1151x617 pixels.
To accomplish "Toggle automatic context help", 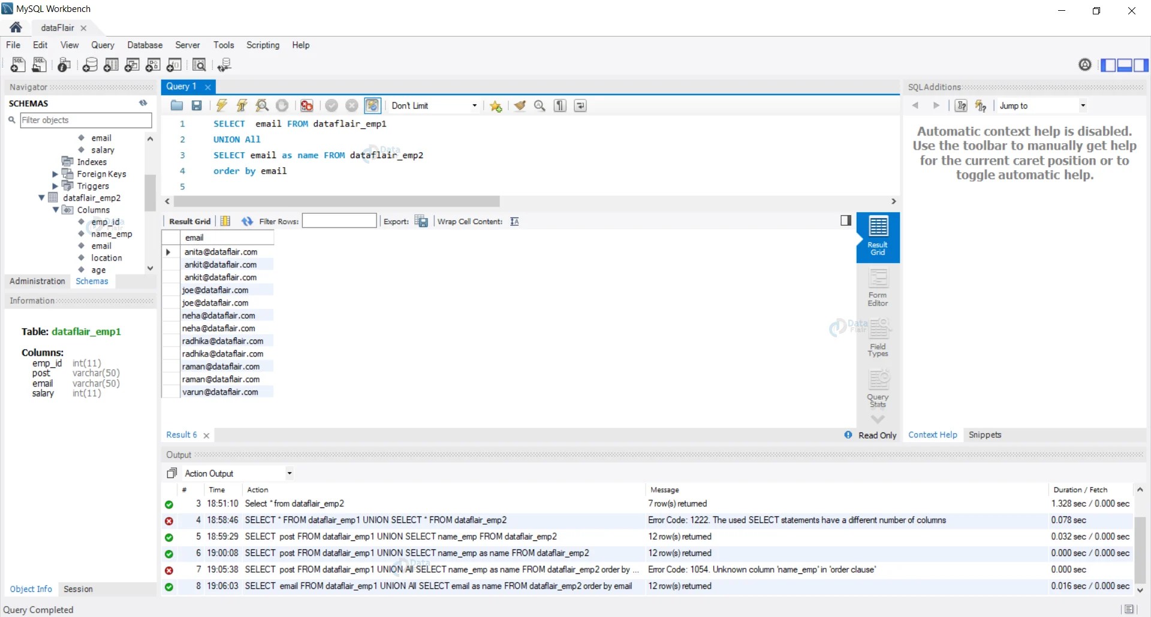I will click(981, 106).
